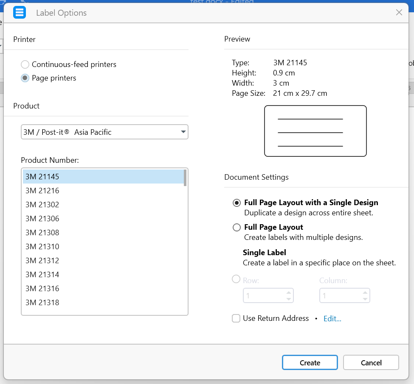Select product number 3M 21312

pos(103,260)
